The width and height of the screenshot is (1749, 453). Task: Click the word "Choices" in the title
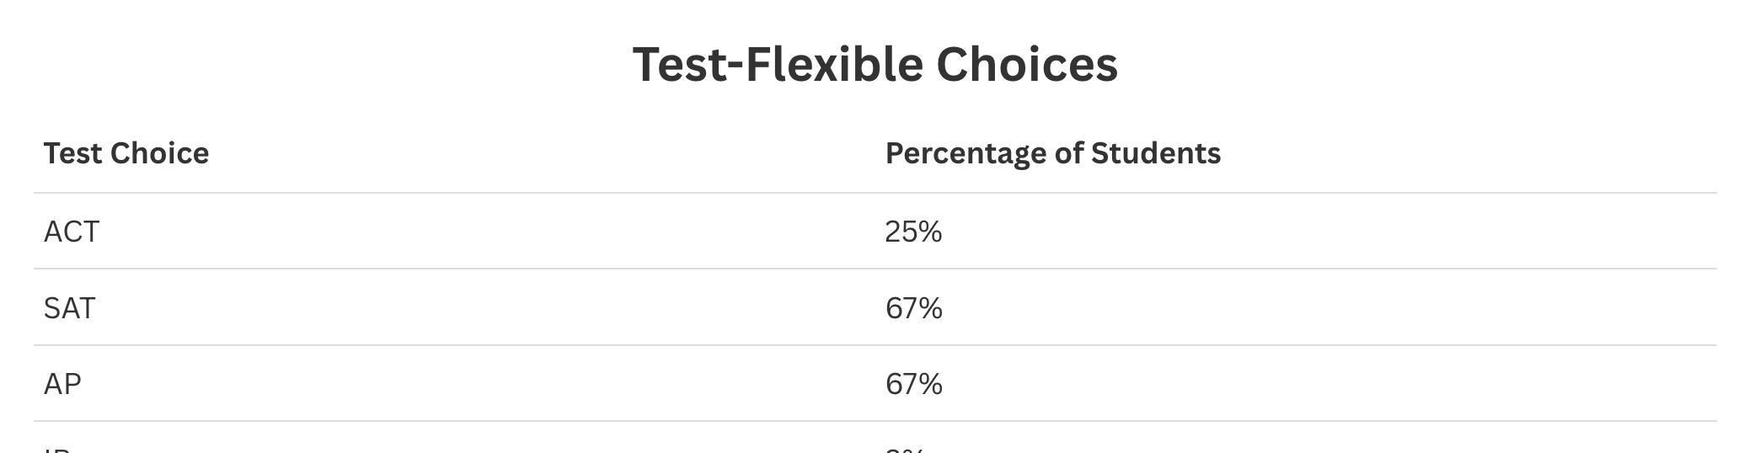pyautogui.click(x=1026, y=64)
